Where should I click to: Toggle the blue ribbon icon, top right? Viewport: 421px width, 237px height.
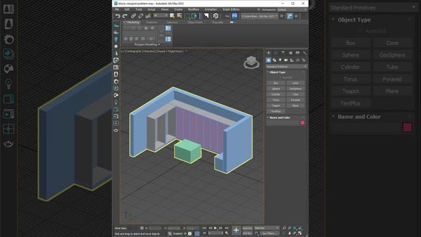pos(168,28)
